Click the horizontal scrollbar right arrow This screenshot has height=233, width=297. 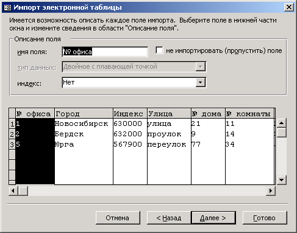(x=271, y=191)
